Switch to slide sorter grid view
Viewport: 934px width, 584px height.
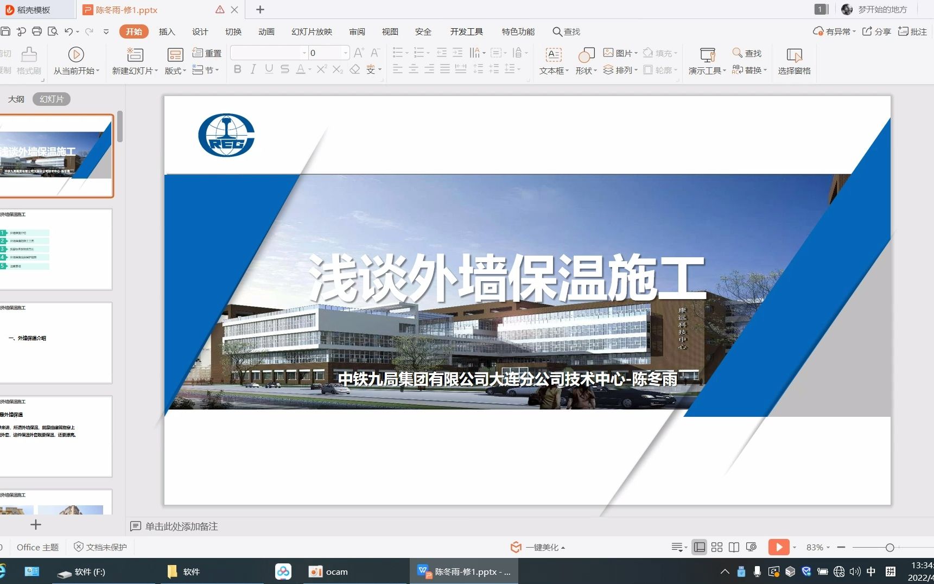point(717,547)
